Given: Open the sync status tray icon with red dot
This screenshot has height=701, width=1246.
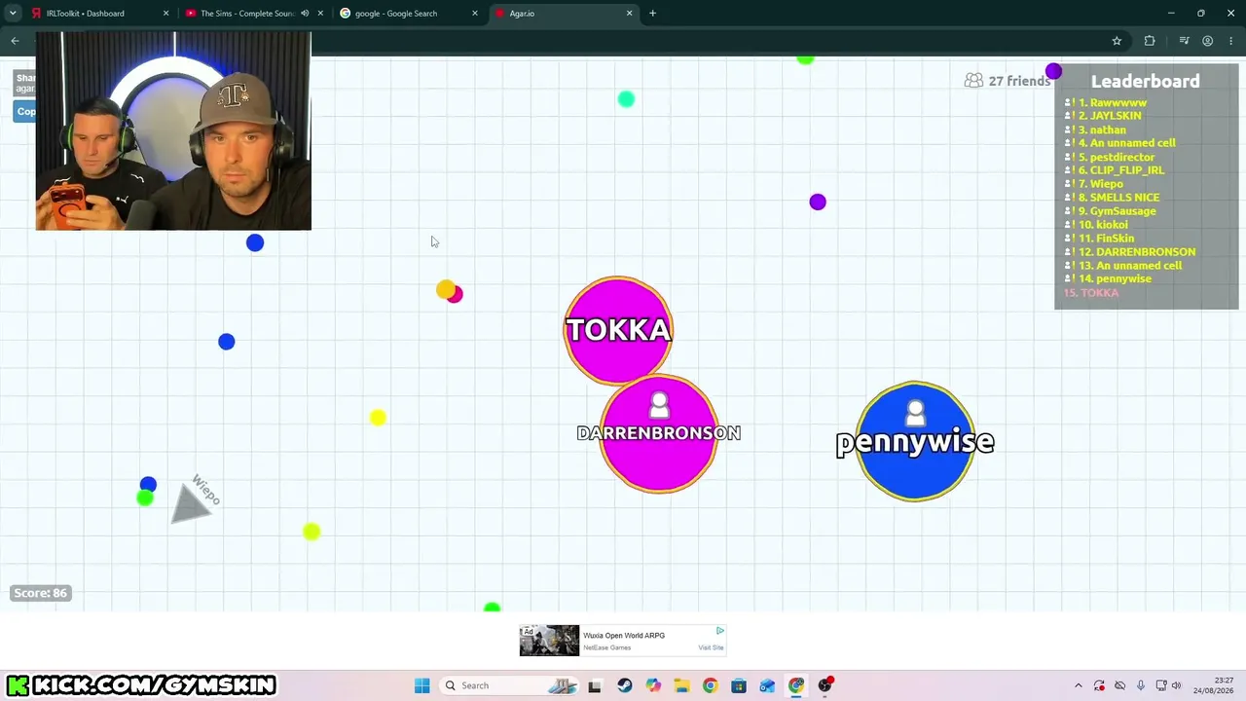Looking at the screenshot, I should (x=1100, y=685).
